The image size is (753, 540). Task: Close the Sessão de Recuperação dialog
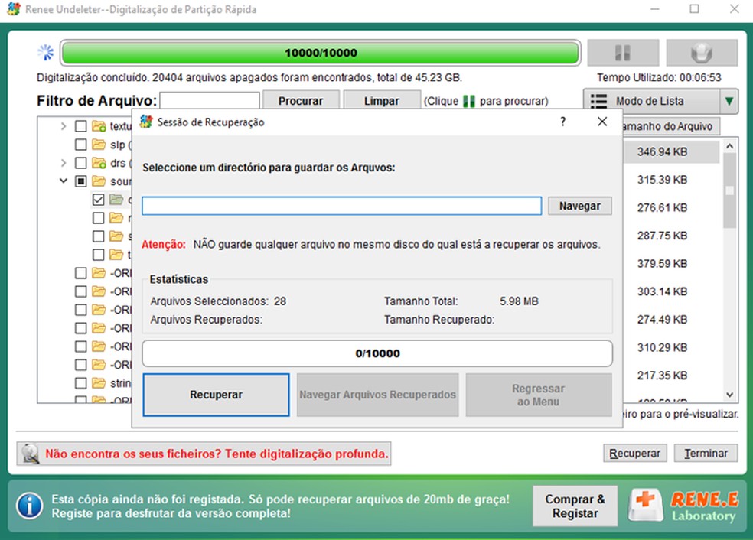pyautogui.click(x=602, y=122)
